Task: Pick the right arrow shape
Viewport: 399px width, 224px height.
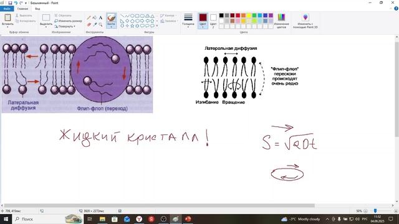Action: (x=142, y=21)
